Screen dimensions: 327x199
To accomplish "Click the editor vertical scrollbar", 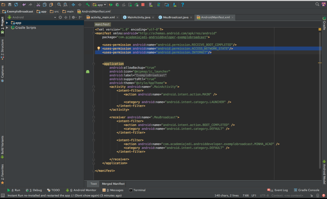I will coord(320,102).
